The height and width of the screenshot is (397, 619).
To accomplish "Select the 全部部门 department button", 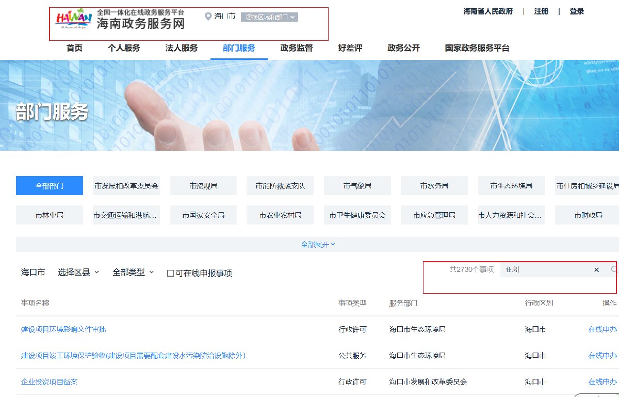I will tap(50, 185).
